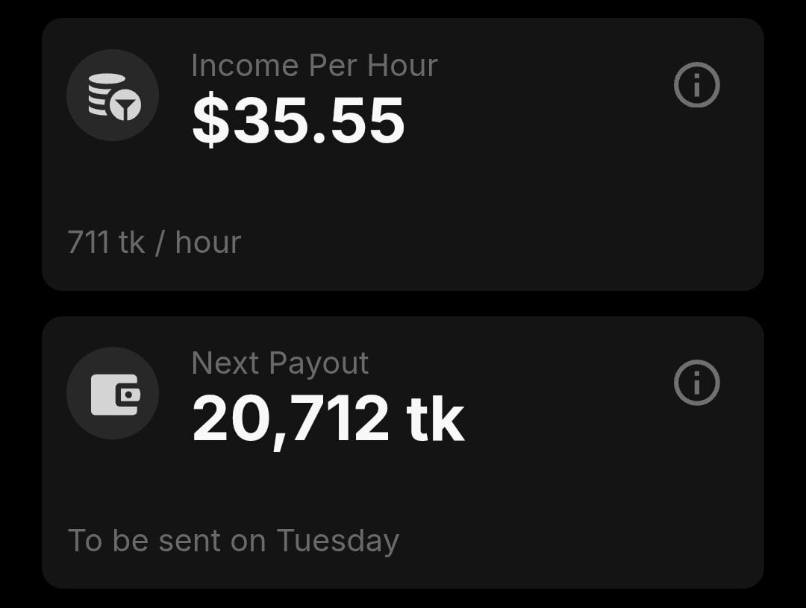The image size is (806, 608).
Task: Select the $35.55 income value
Action: tap(299, 120)
